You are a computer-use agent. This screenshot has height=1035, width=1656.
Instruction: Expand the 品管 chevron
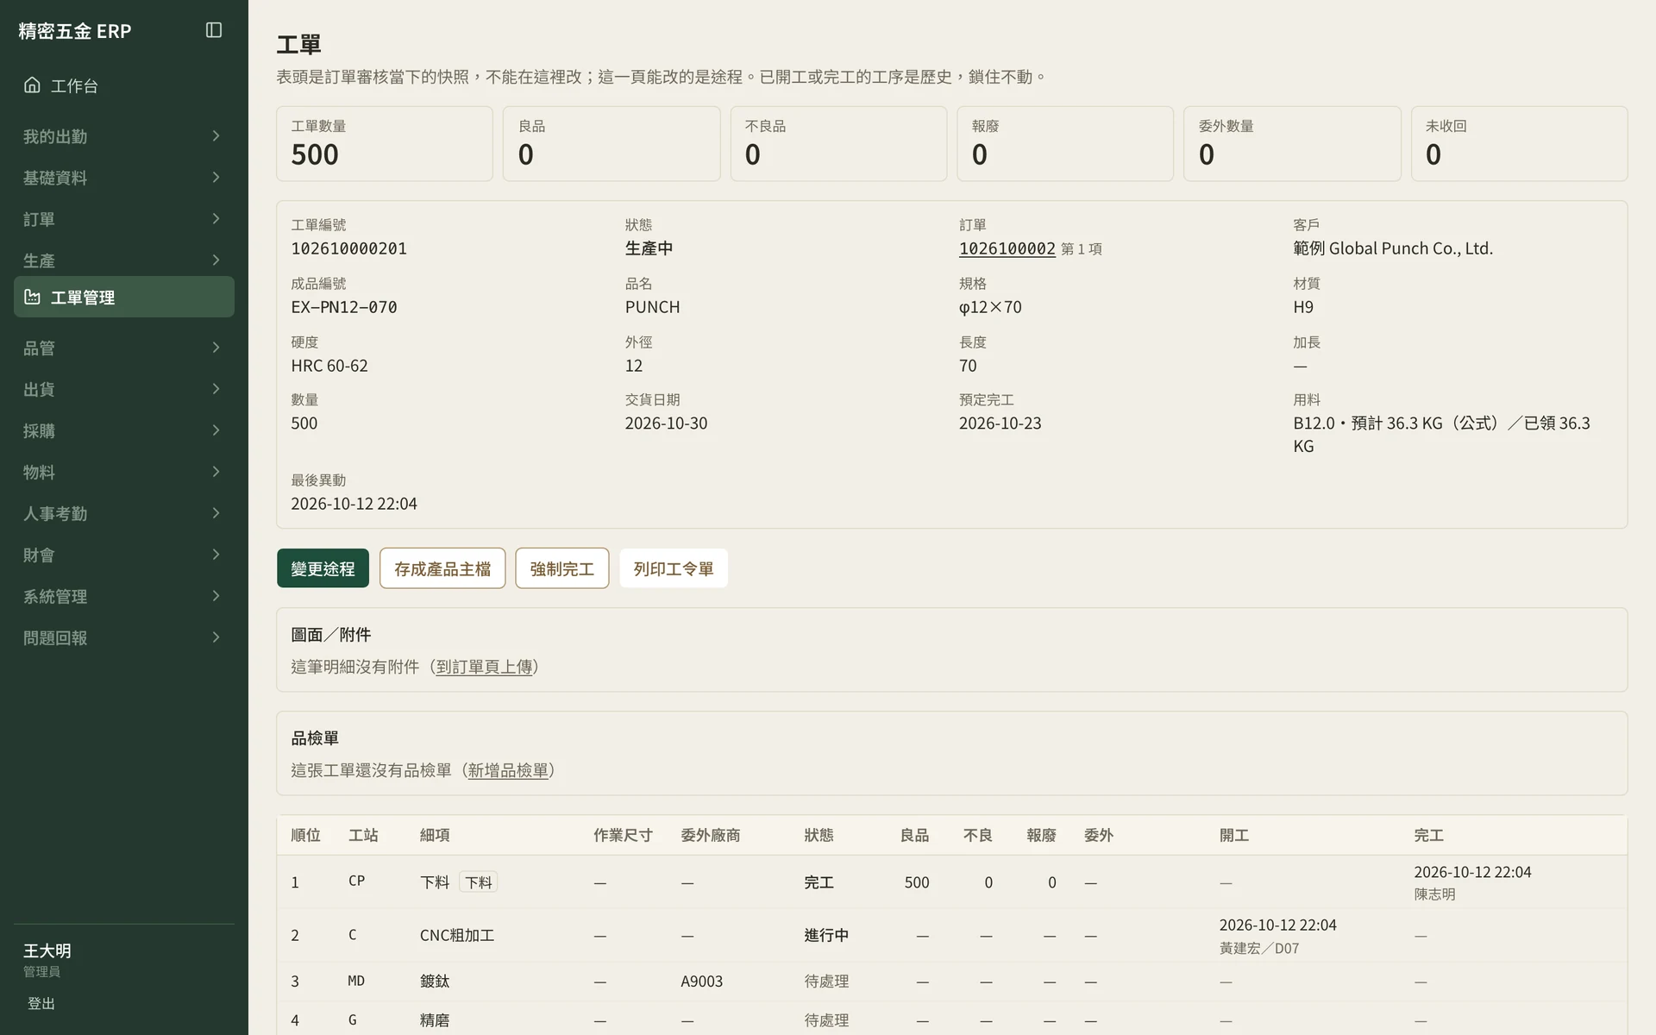216,347
